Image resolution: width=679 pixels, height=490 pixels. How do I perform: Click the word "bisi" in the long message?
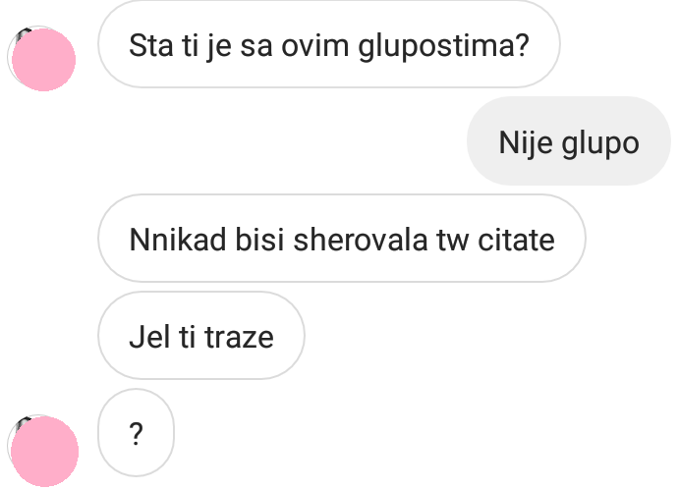tap(259, 240)
